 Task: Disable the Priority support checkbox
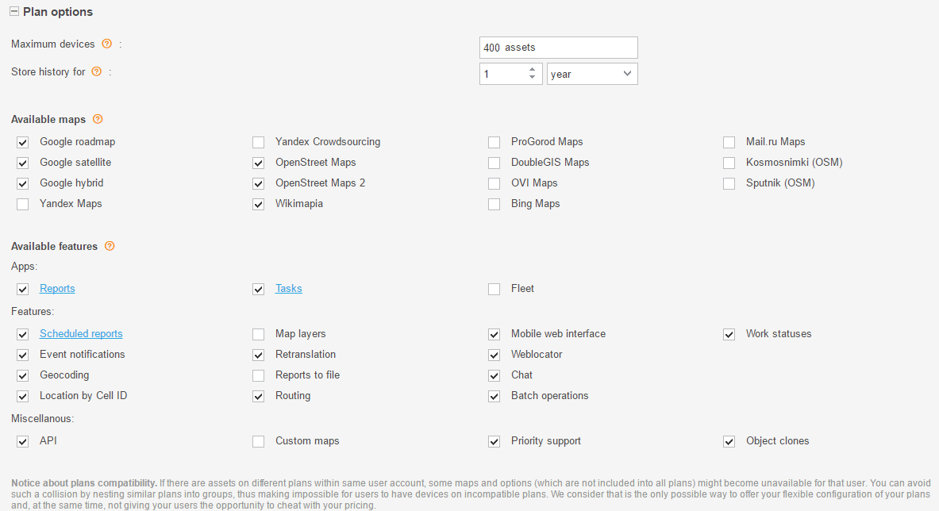(494, 442)
